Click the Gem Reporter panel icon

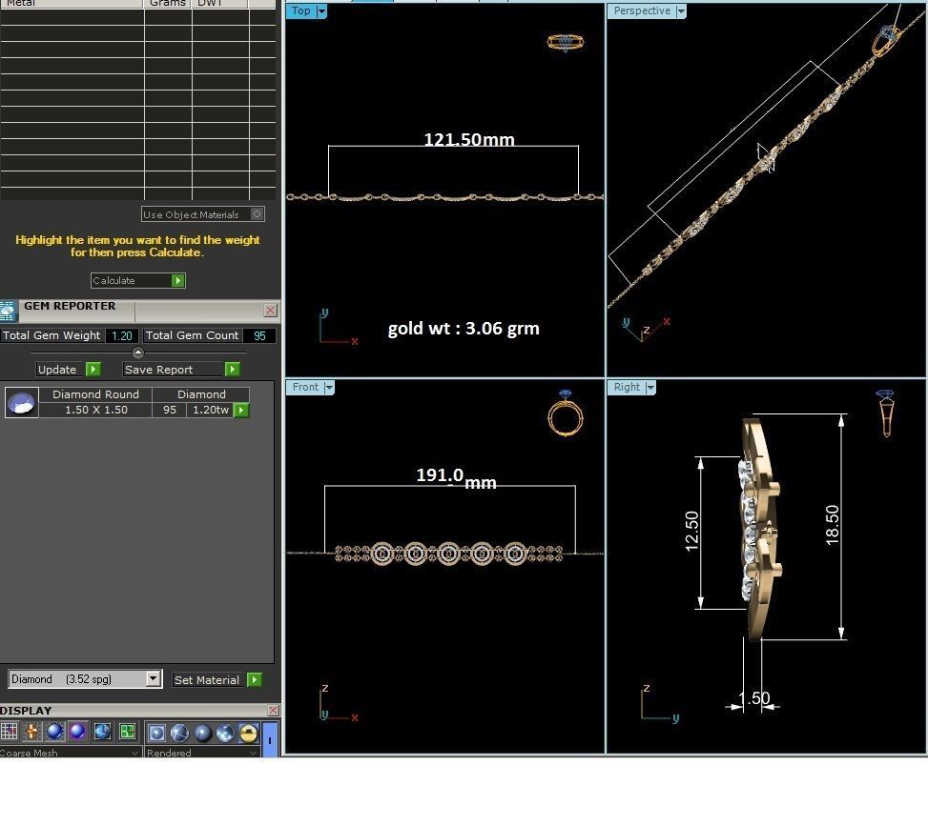8,311
